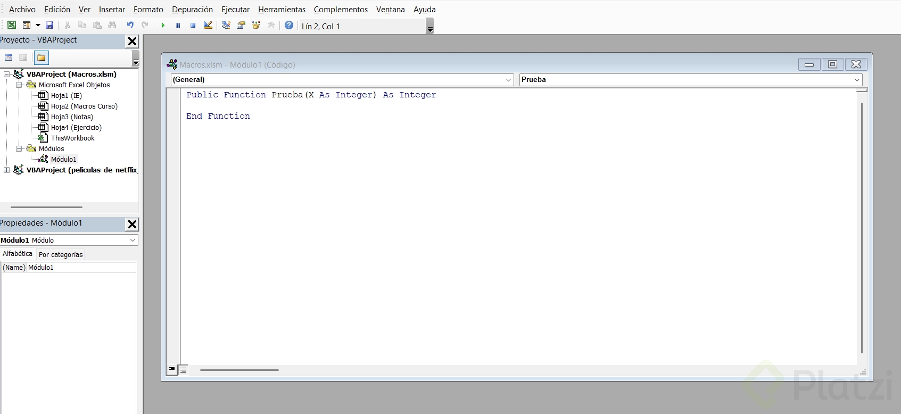Click the Project panel horizontal scrollbar

coord(46,207)
